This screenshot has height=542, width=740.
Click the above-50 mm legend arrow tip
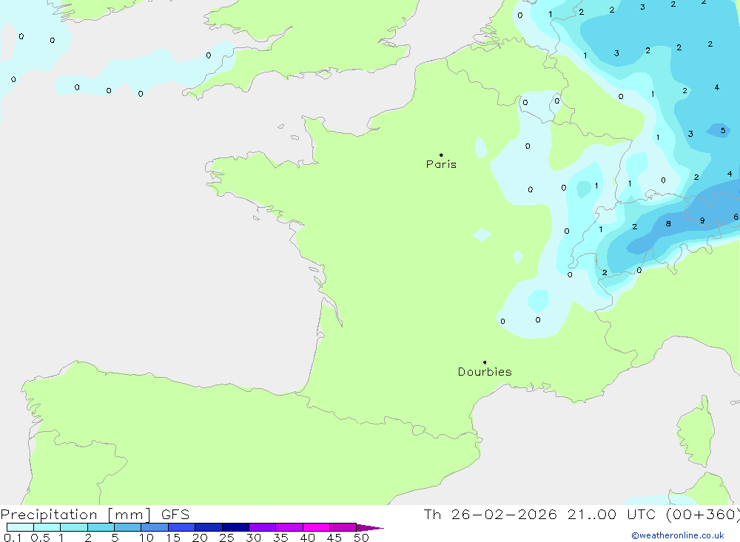point(371,528)
